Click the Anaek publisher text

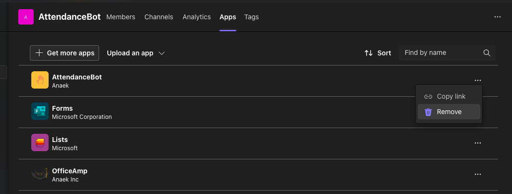click(61, 86)
